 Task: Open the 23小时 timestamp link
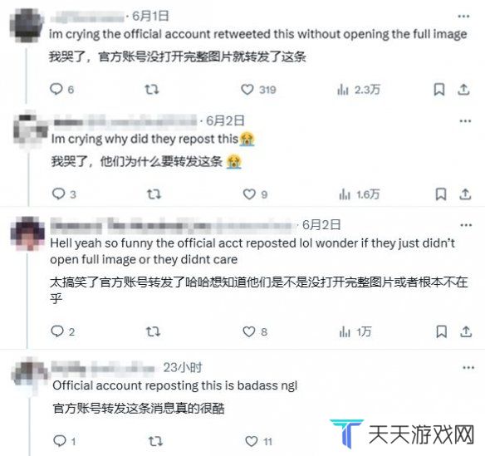[x=183, y=367]
